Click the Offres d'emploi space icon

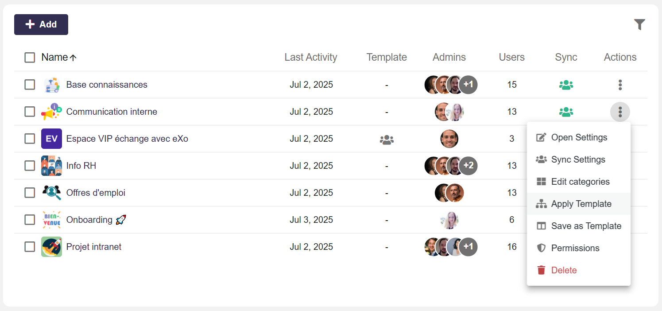coord(51,193)
